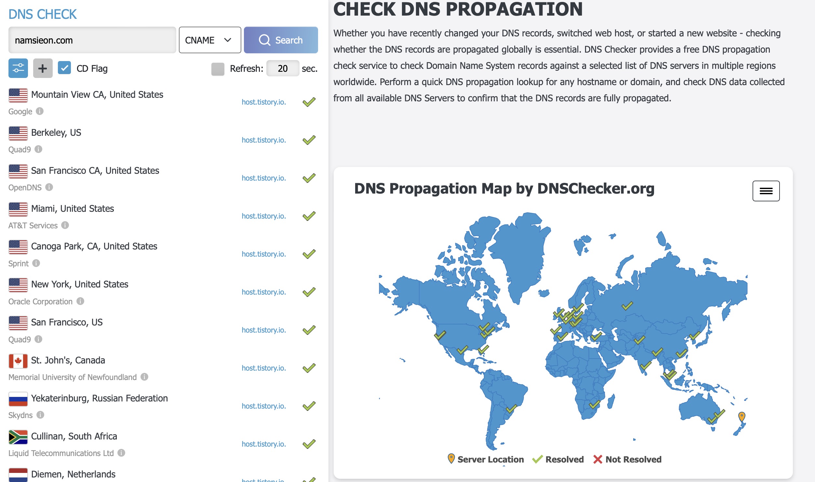This screenshot has height=482, width=815.
Task: Click info icon next to Google
Action: tap(40, 111)
